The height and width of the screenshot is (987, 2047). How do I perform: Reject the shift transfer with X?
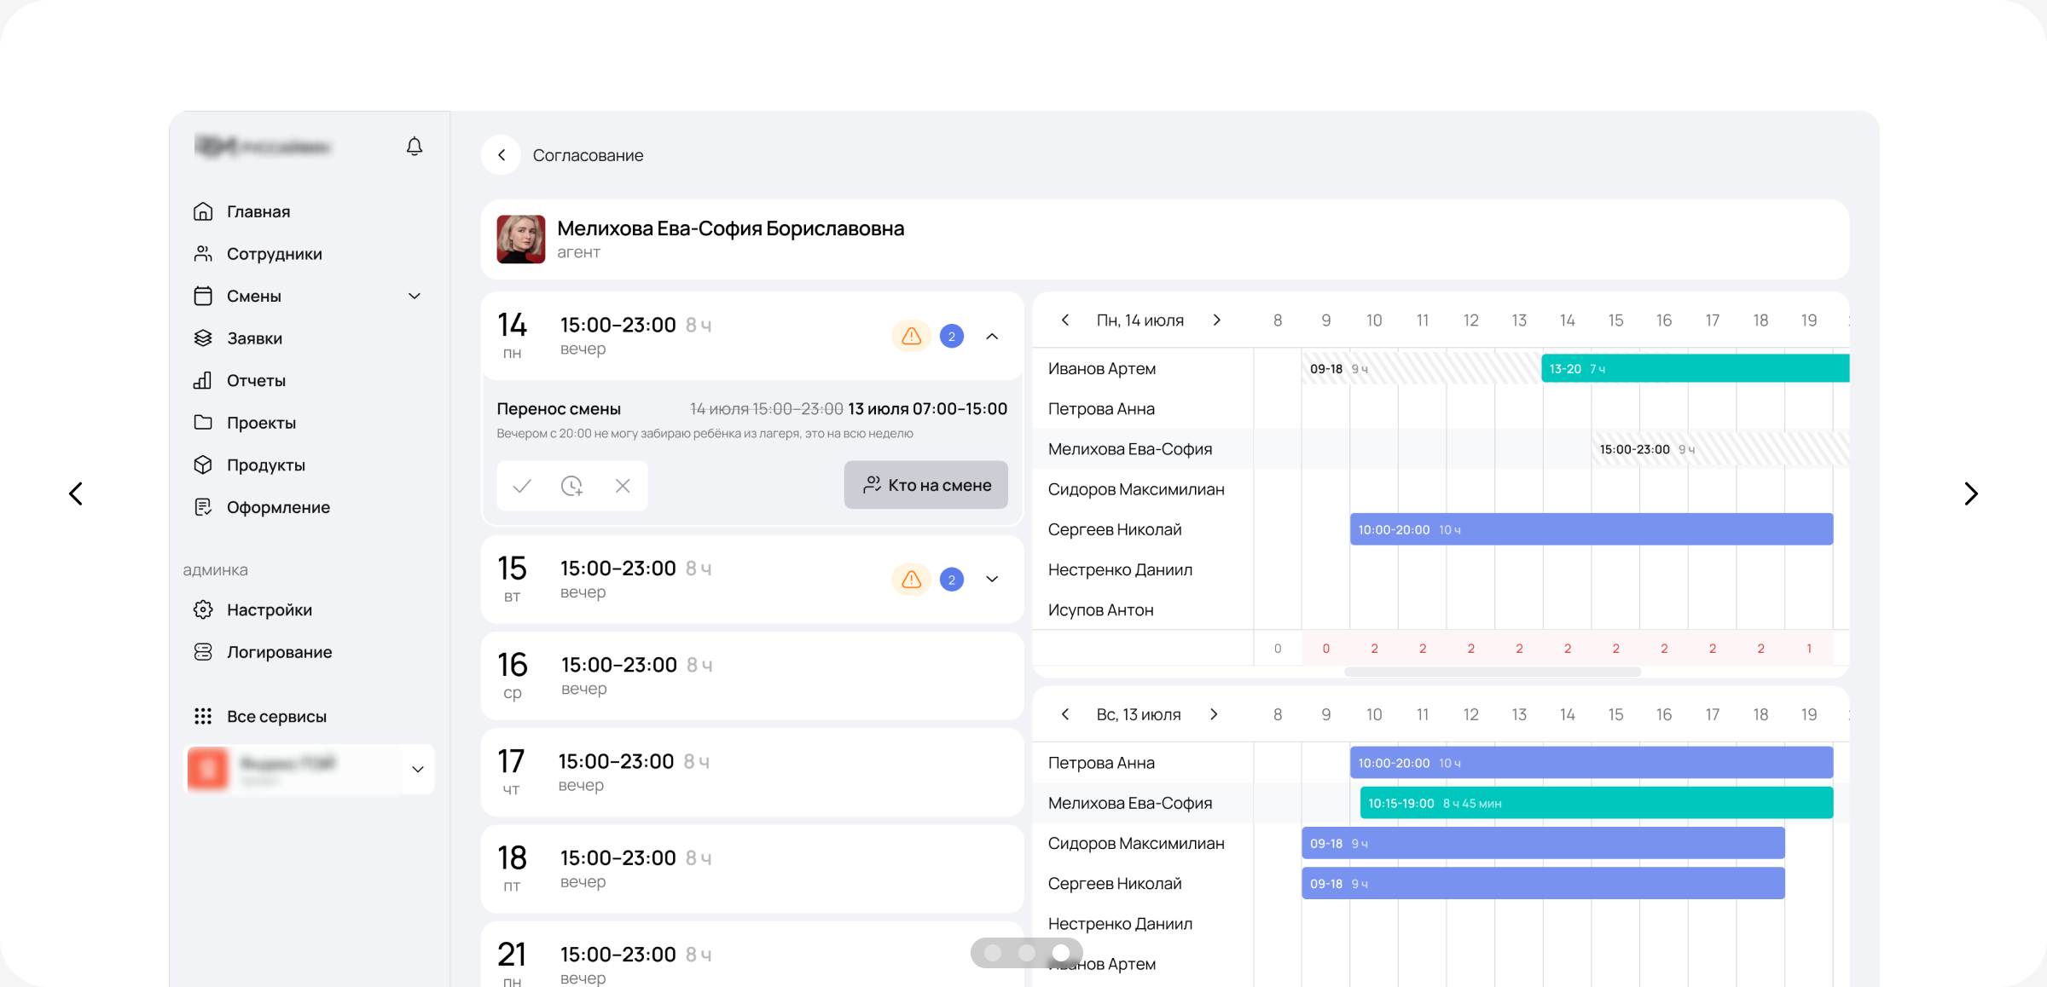point(623,486)
